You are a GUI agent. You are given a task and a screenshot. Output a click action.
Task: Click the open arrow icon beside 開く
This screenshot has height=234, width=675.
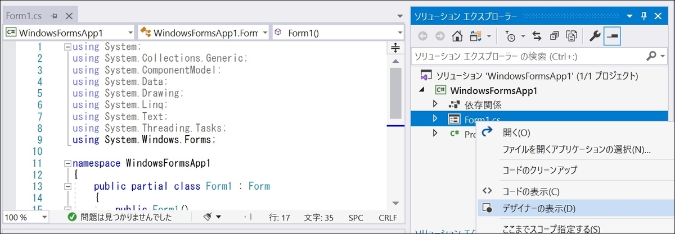tap(488, 131)
